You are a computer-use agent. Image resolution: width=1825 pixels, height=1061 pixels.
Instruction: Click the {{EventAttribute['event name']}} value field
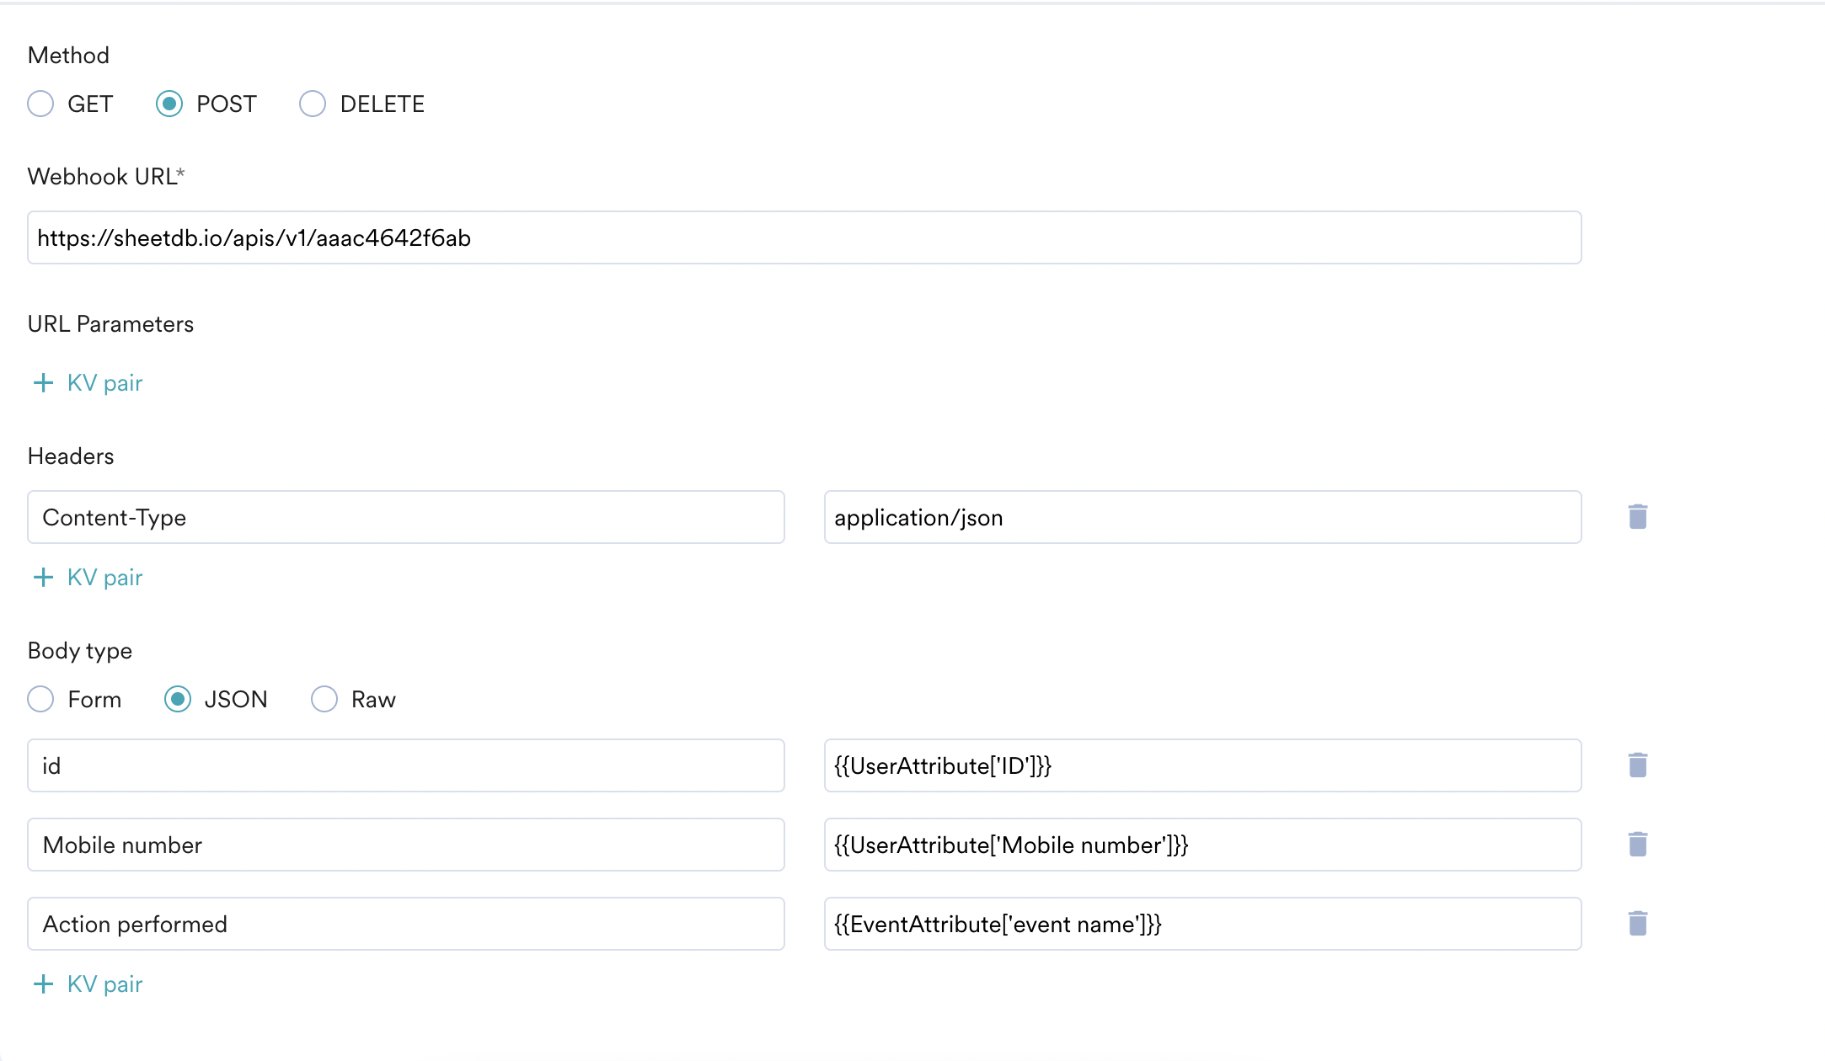pos(1202,923)
